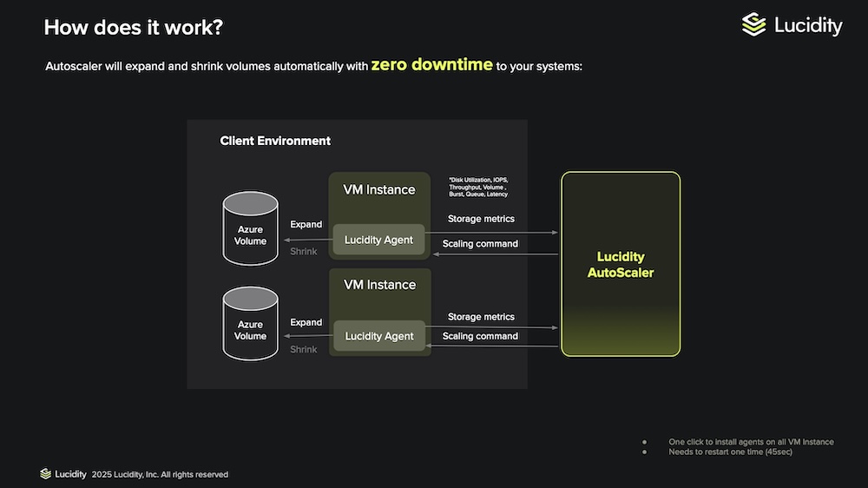868x488 pixels.
Task: Click the "How does it work?" heading
Action: point(134,27)
